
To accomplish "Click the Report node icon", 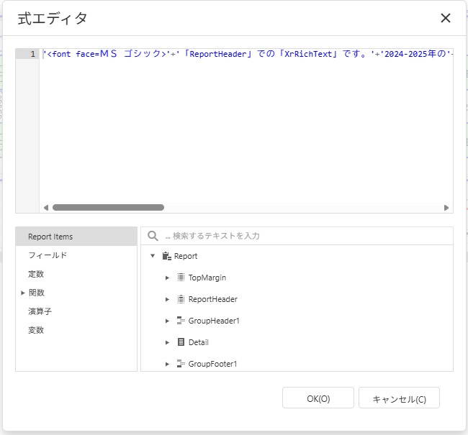I will (x=167, y=256).
